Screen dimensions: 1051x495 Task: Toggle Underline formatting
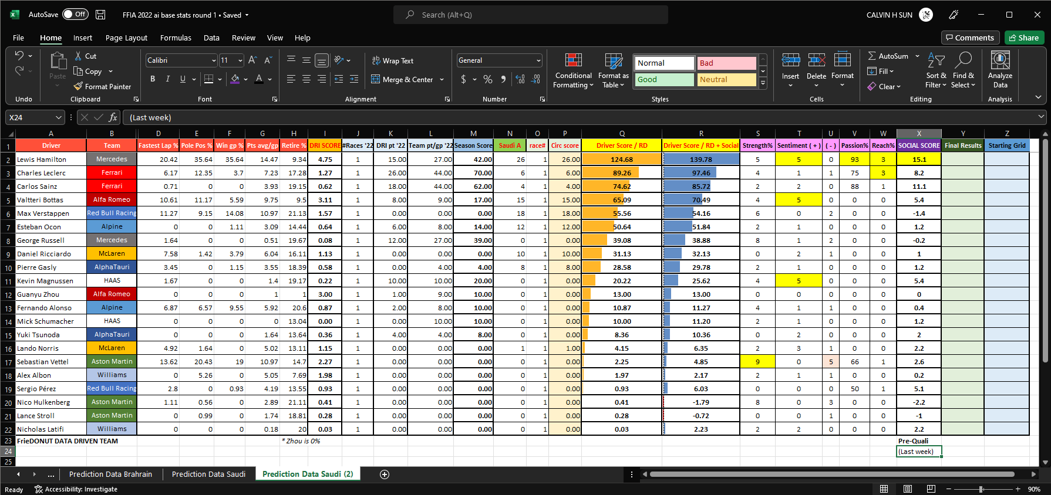click(x=183, y=79)
